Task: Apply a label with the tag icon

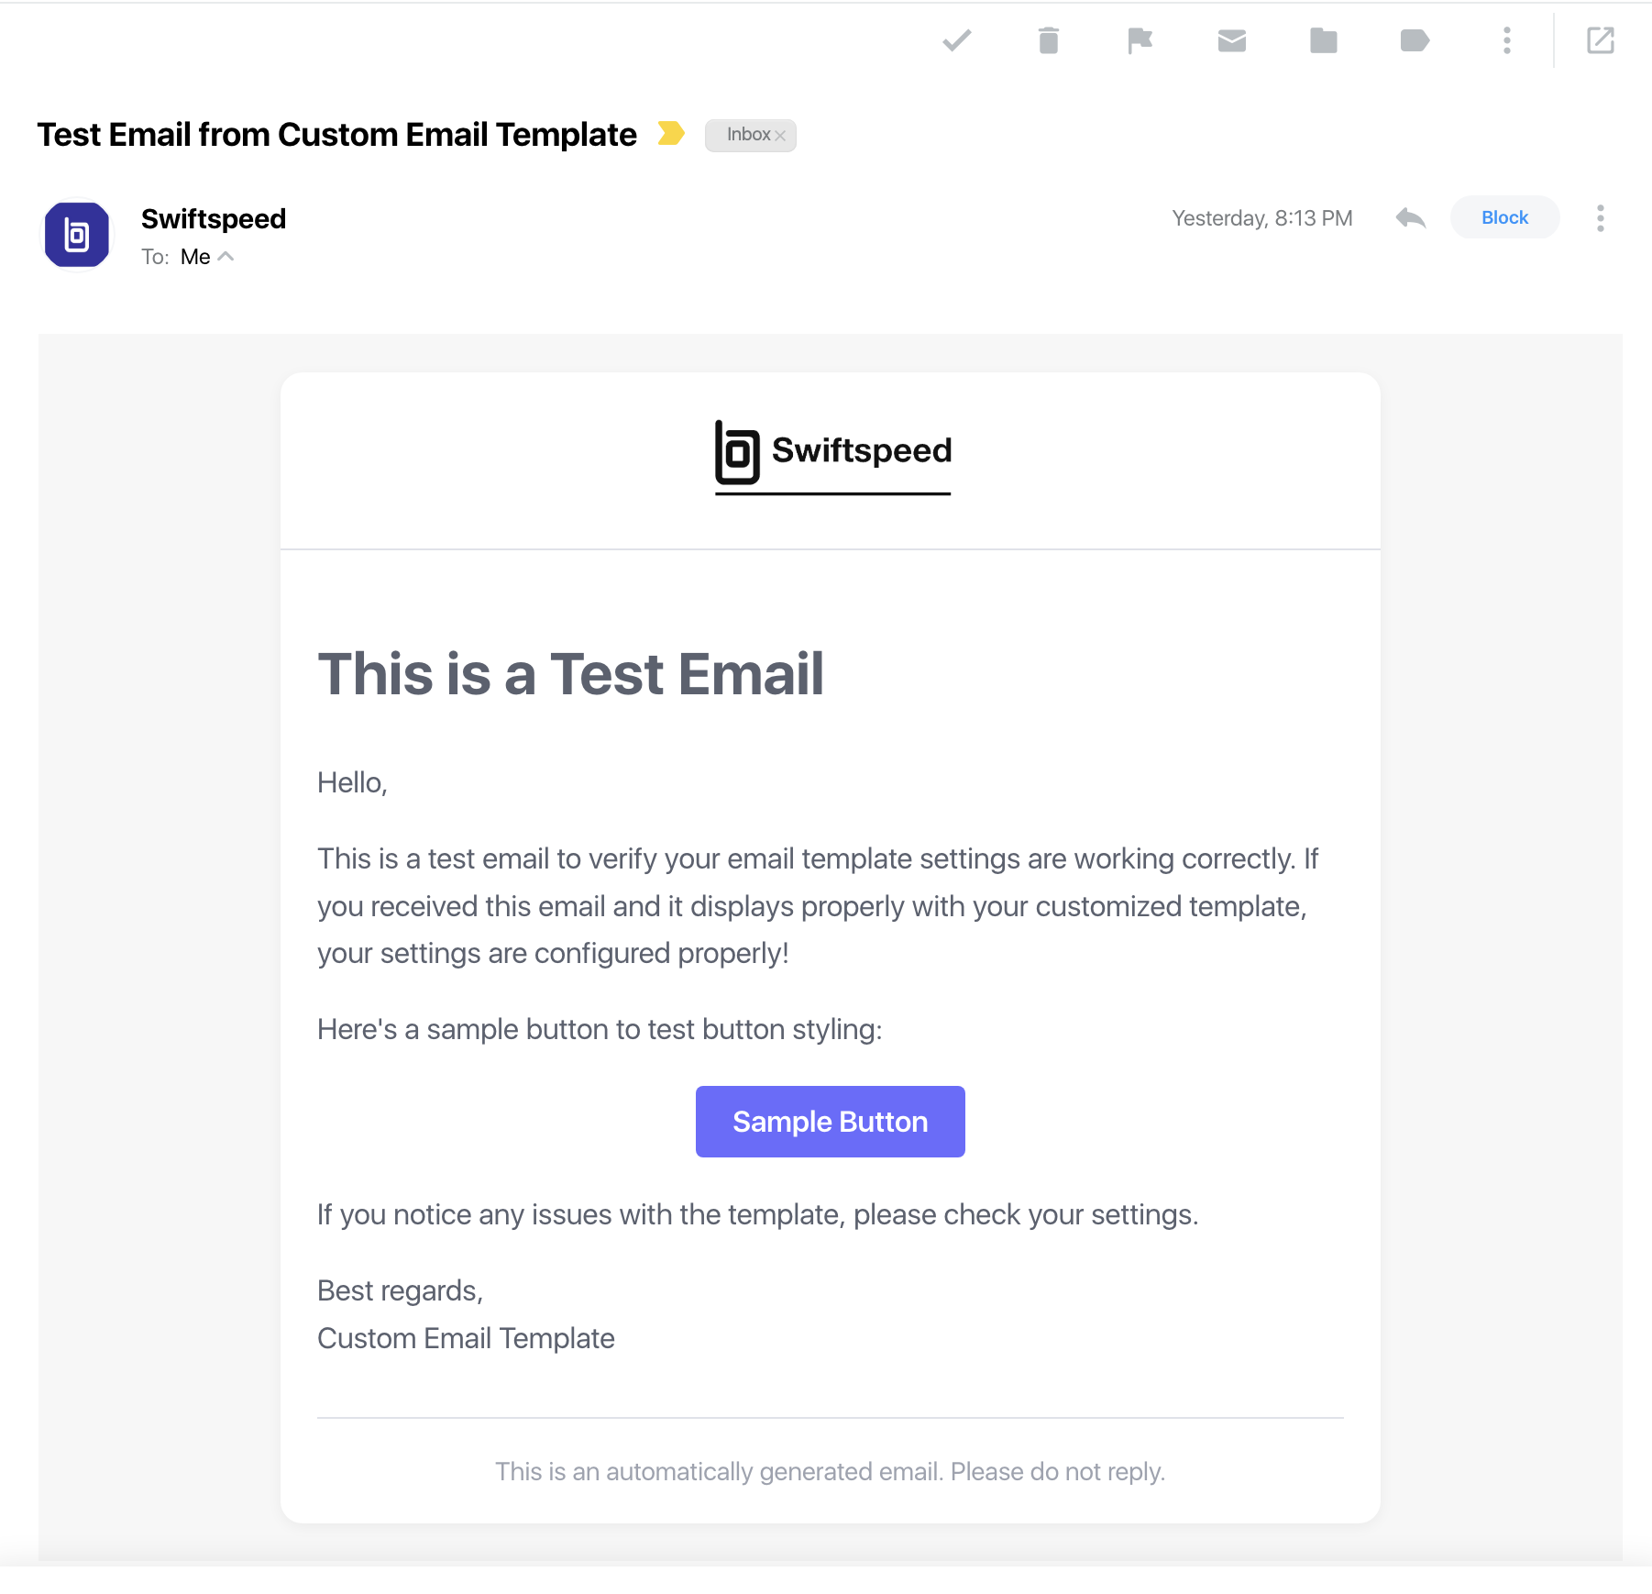Action: (x=1414, y=40)
